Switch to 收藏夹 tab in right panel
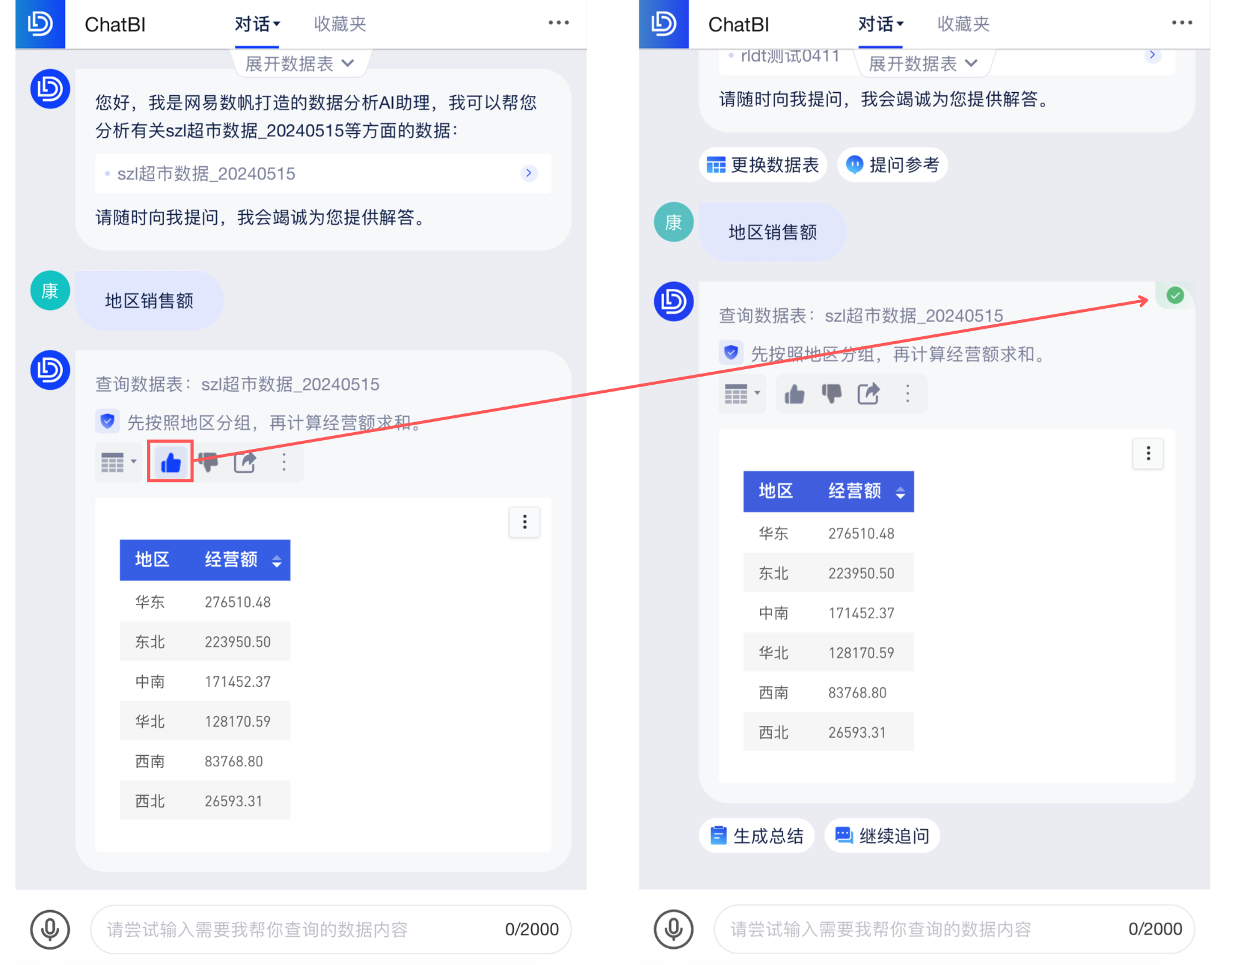1235x965 pixels. [963, 24]
